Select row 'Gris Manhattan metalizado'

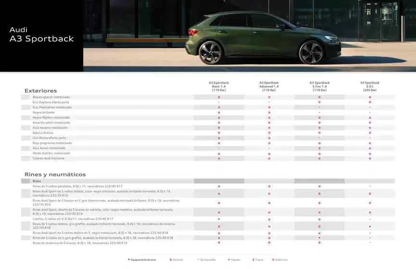[x=208, y=107]
